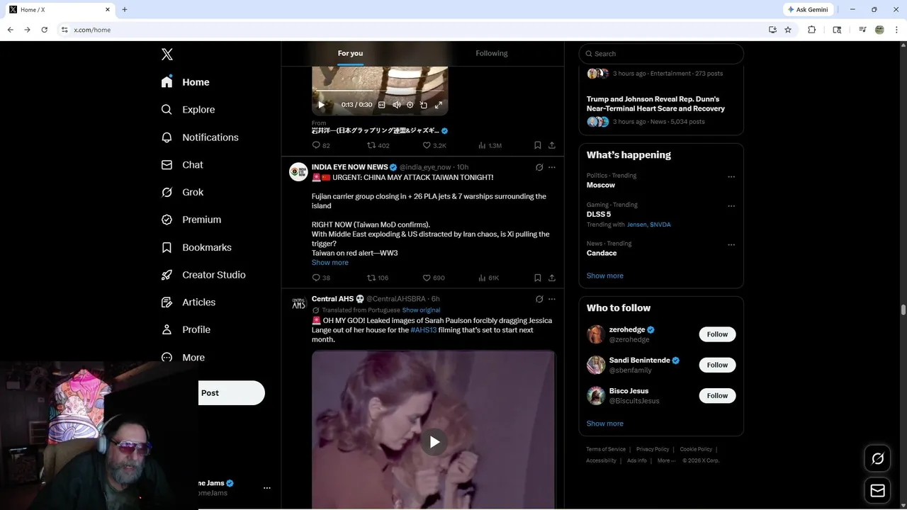Show more under What's happening

(605, 276)
